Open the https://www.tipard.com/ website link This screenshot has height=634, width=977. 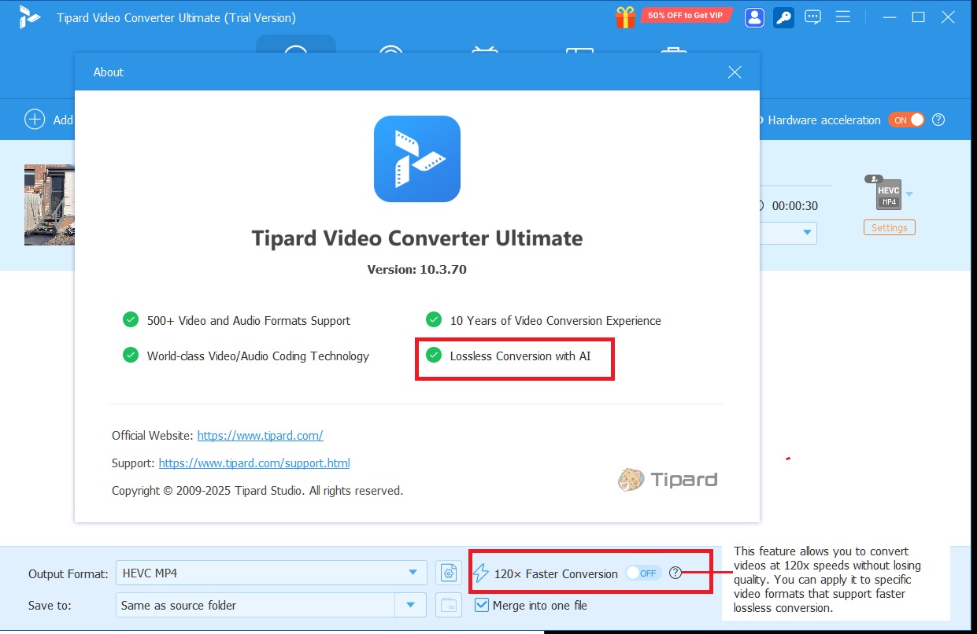pyautogui.click(x=260, y=435)
